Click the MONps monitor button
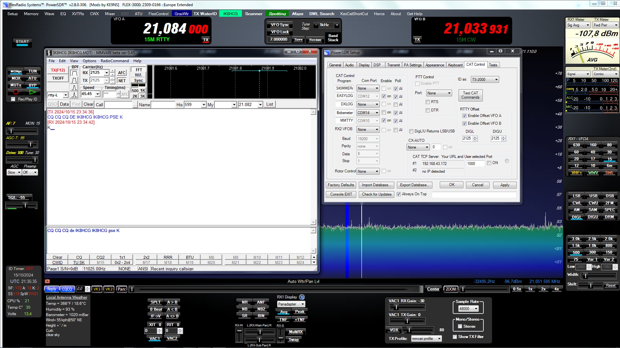The height and width of the screenshot is (348, 620). [16, 71]
